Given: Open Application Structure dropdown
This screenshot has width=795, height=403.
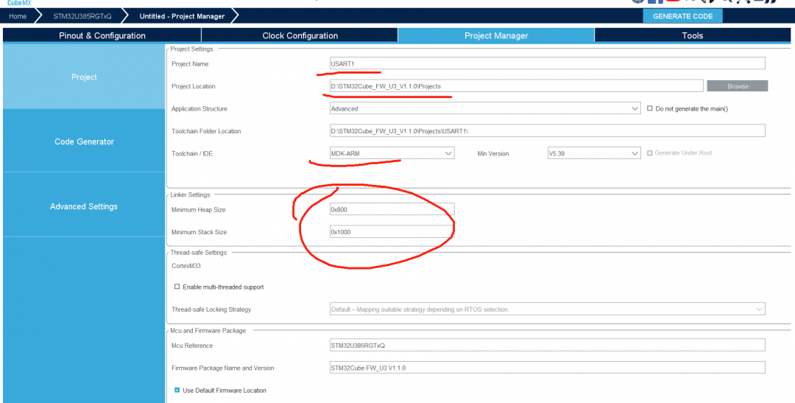Looking at the screenshot, I should click(485, 108).
